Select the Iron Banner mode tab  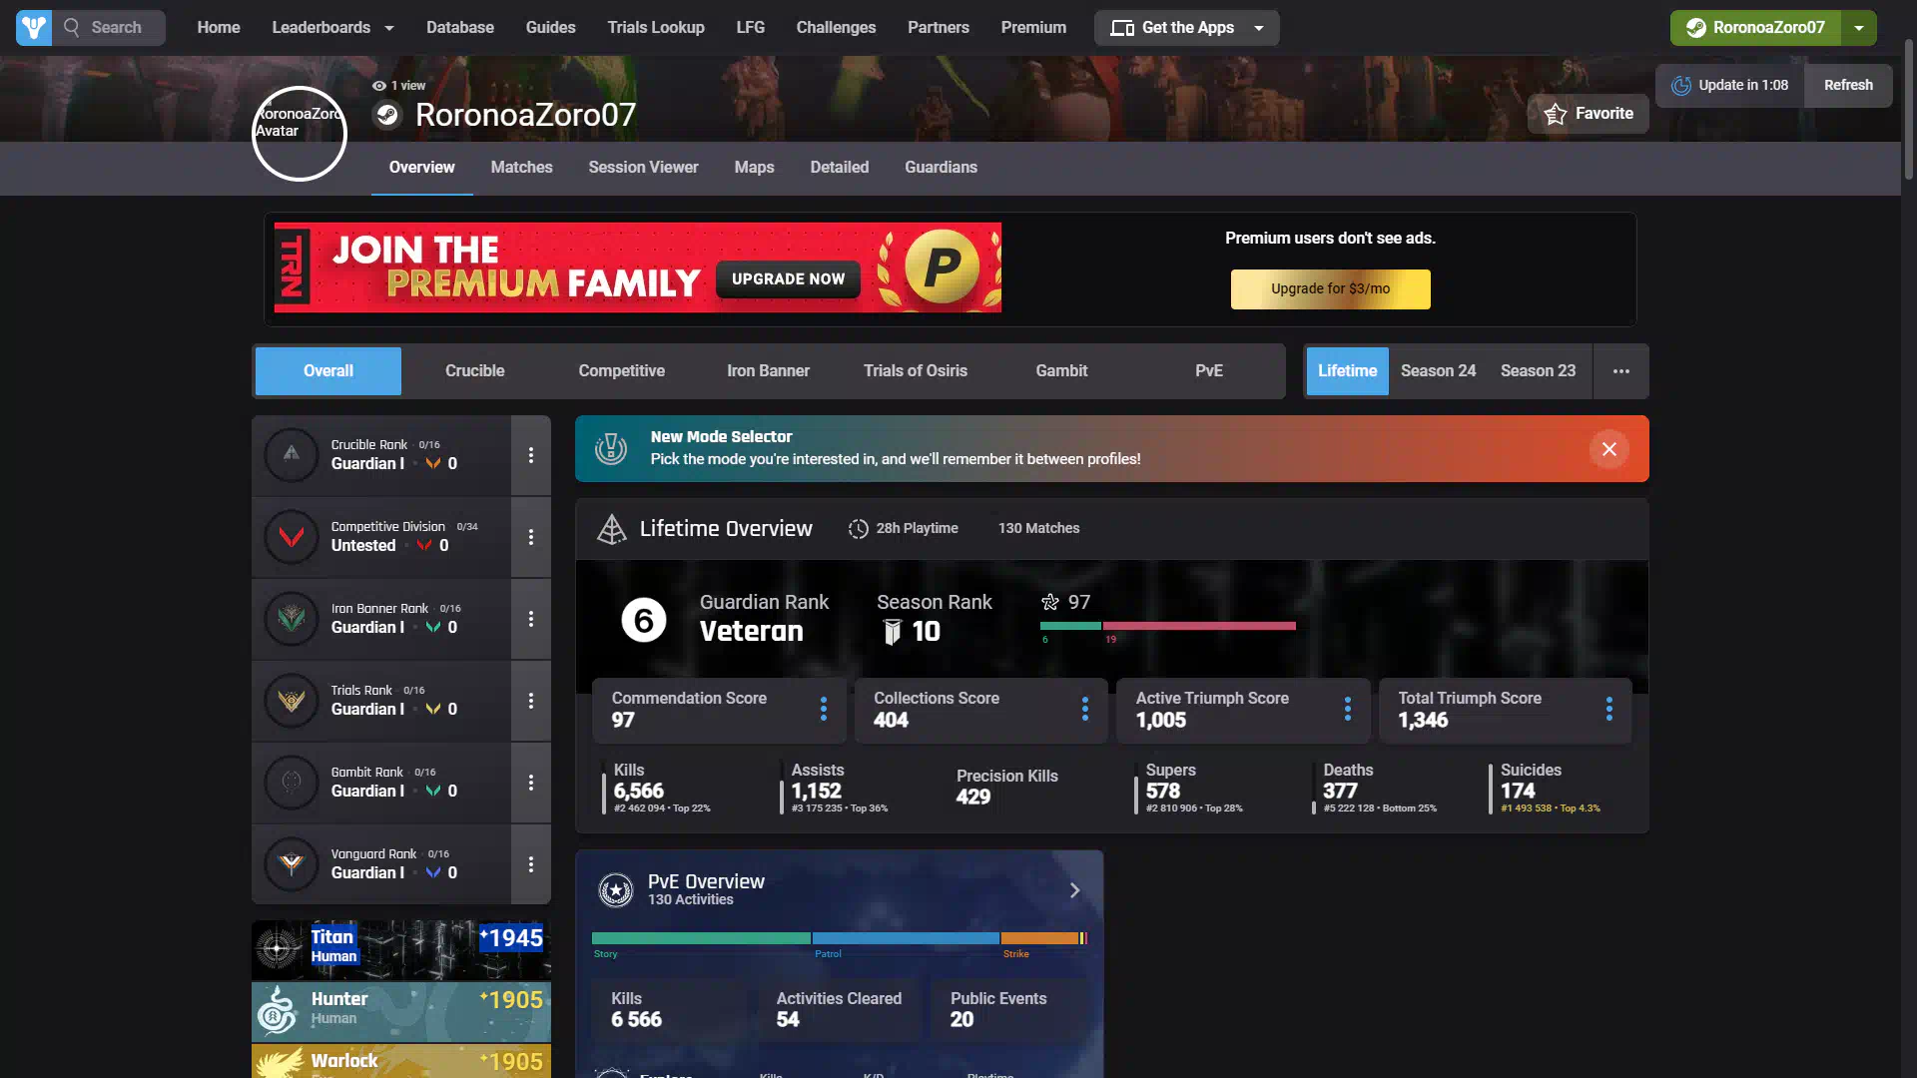tap(769, 371)
